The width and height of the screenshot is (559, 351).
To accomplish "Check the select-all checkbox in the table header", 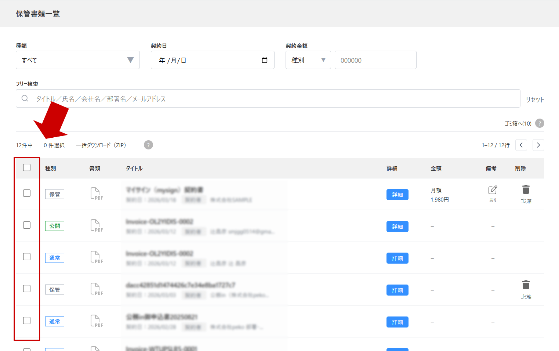I will click(27, 167).
